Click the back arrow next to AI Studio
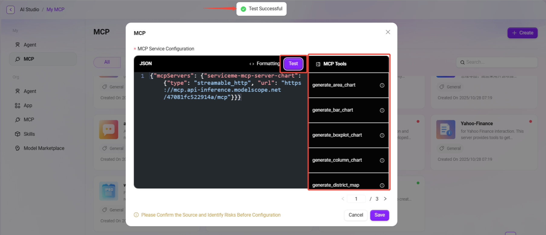The height and width of the screenshot is (235, 546). tap(11, 10)
